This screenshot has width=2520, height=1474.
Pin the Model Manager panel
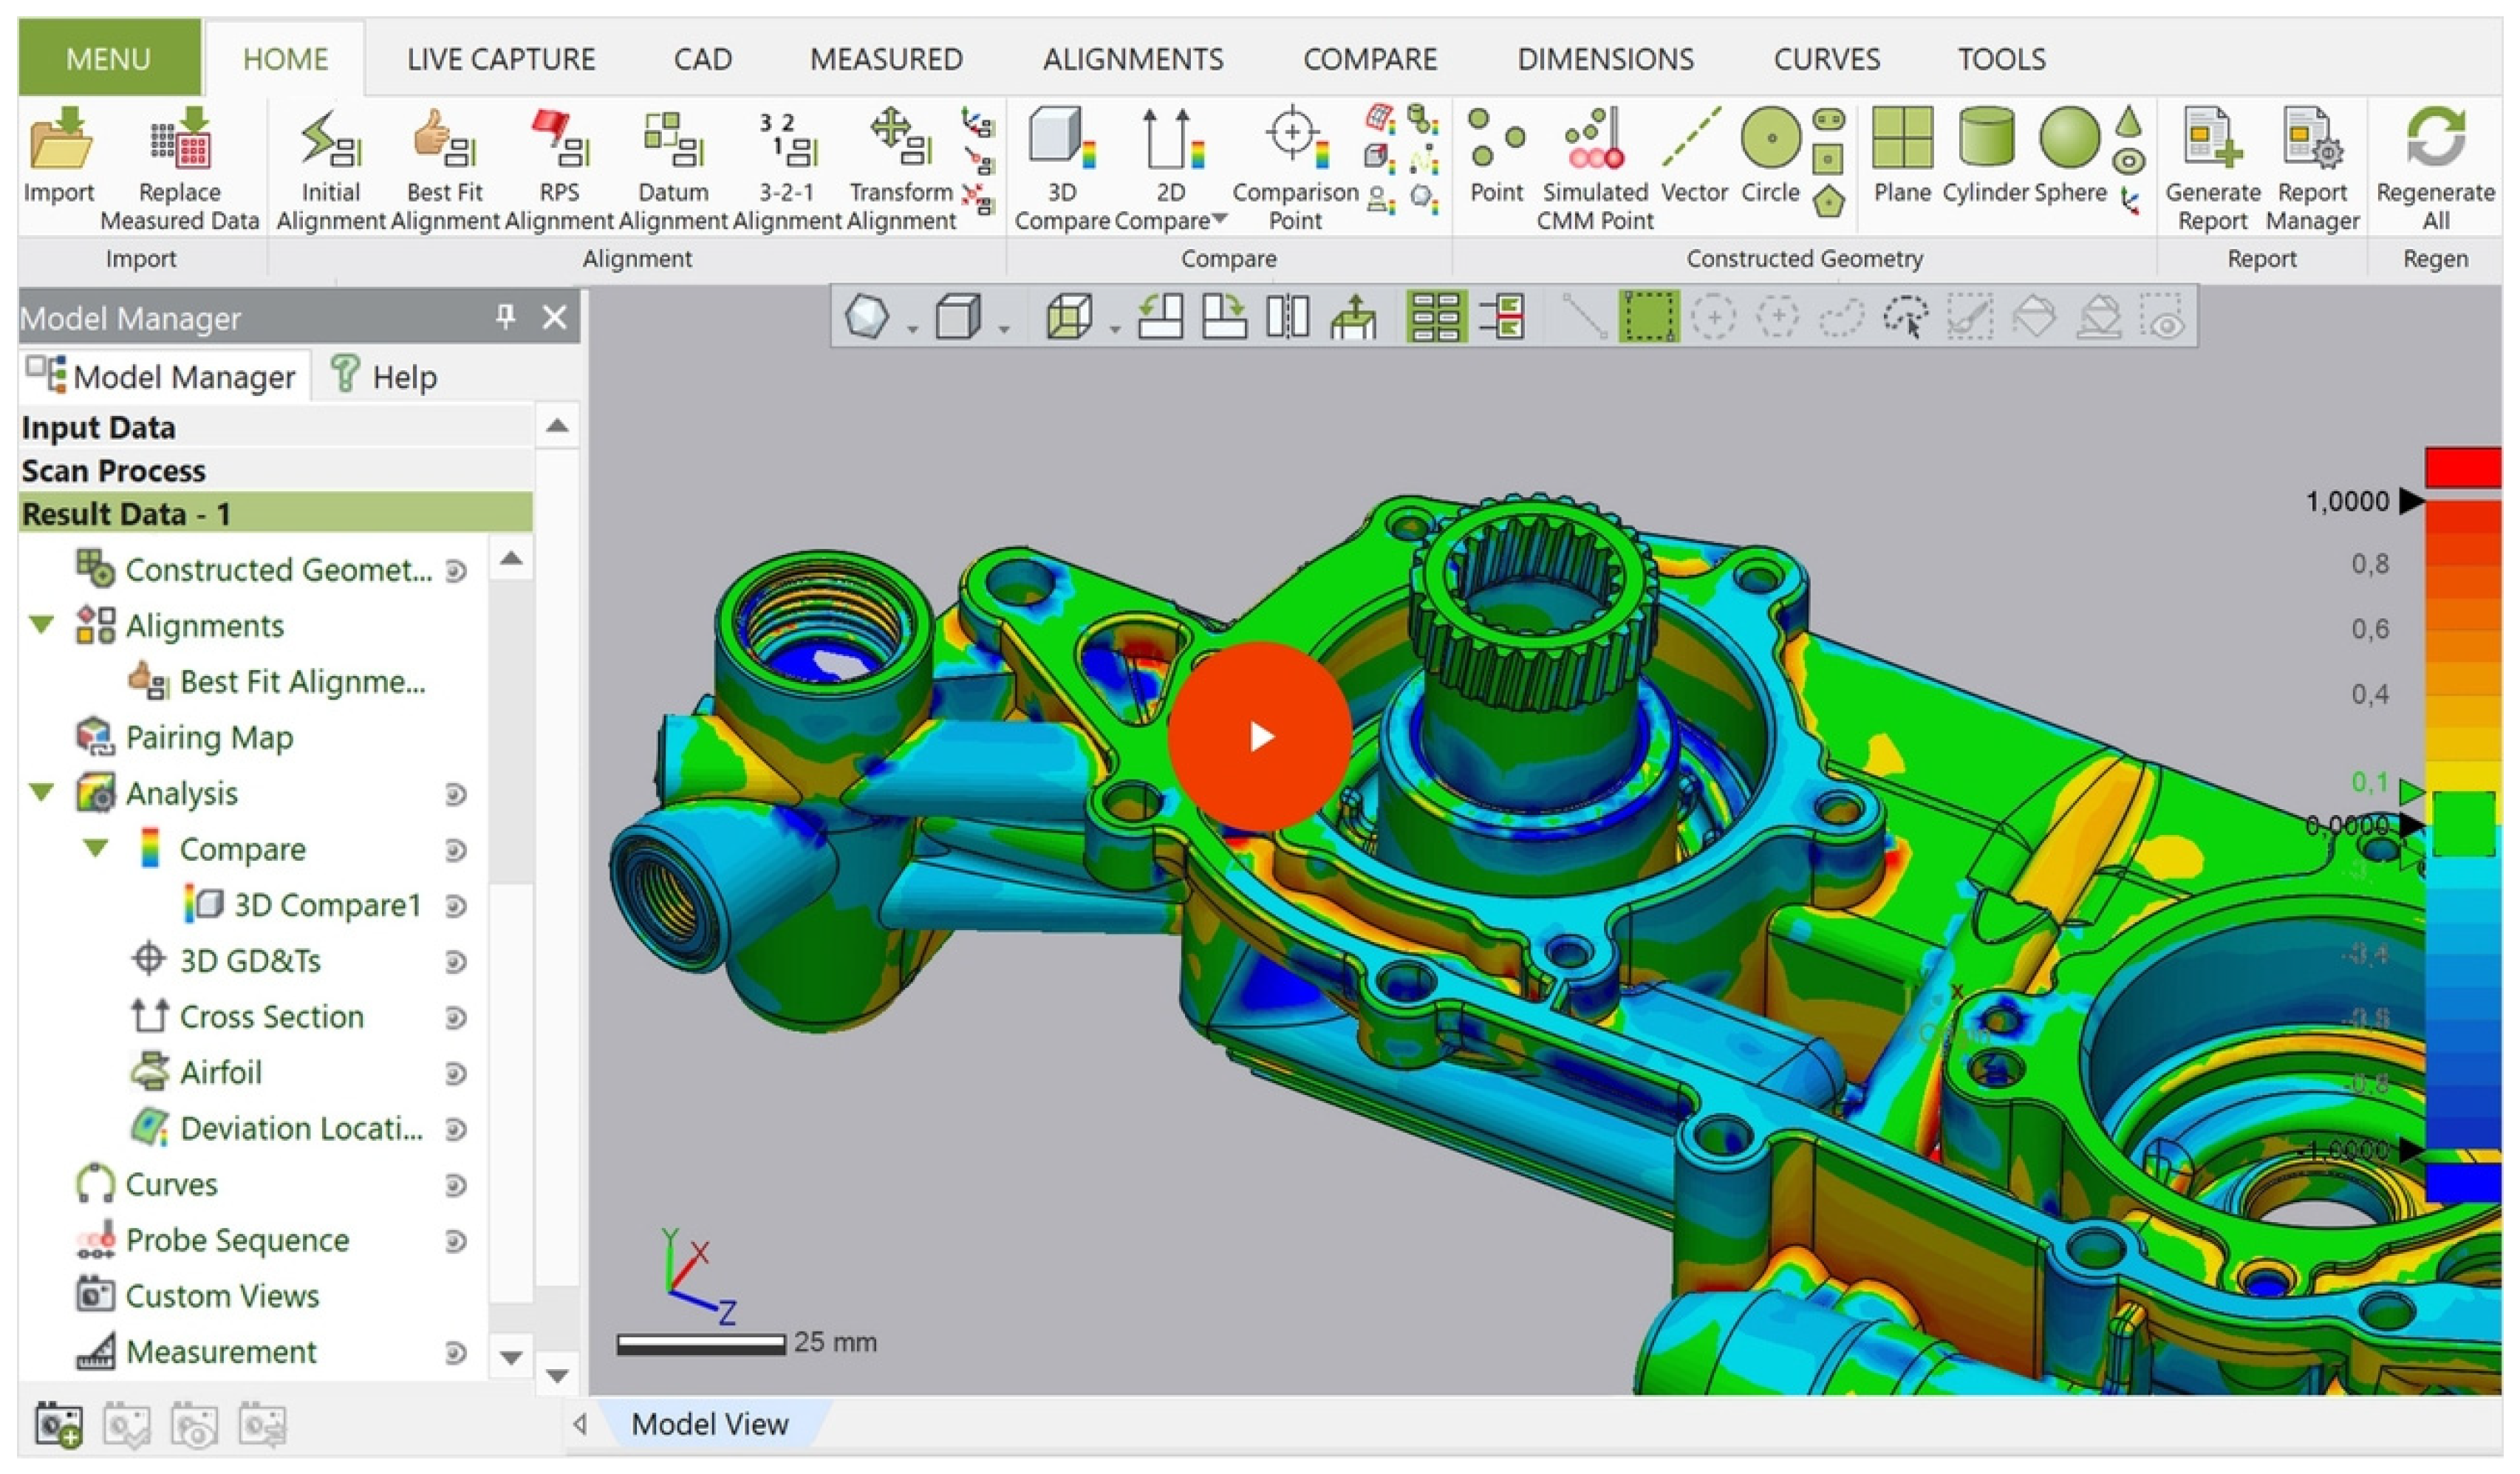[505, 317]
